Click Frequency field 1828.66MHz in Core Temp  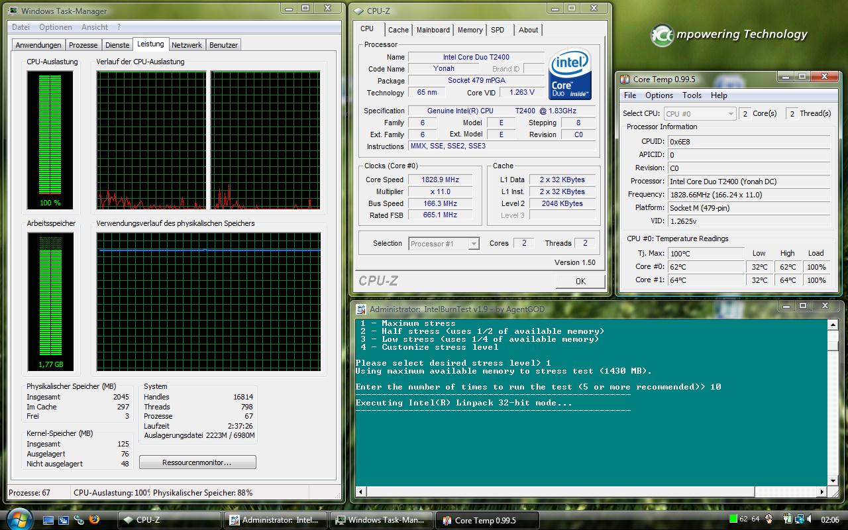(x=749, y=195)
